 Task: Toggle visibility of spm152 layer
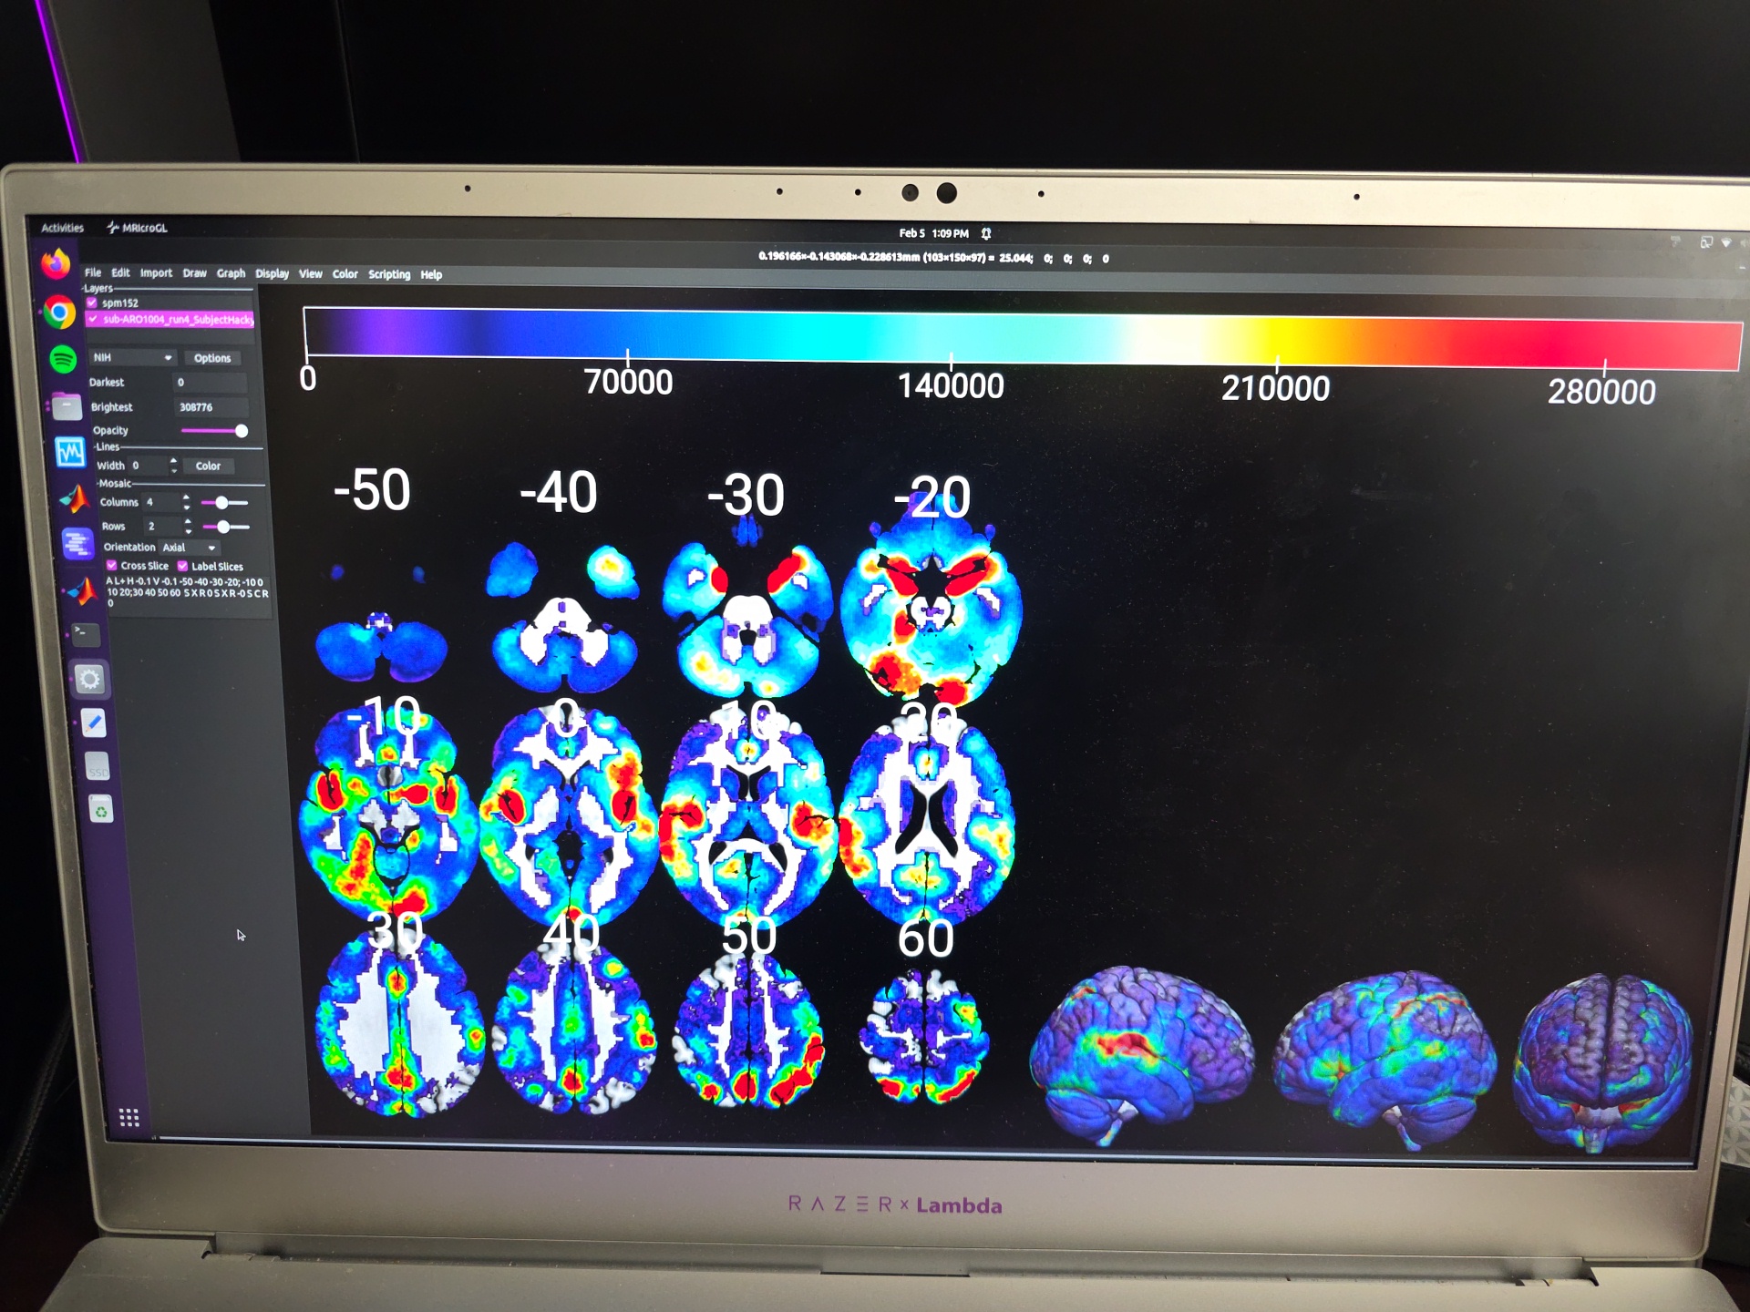[x=92, y=302]
